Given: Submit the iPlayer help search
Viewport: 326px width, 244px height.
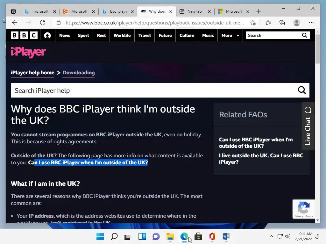Looking at the screenshot, I should tap(302, 90).
